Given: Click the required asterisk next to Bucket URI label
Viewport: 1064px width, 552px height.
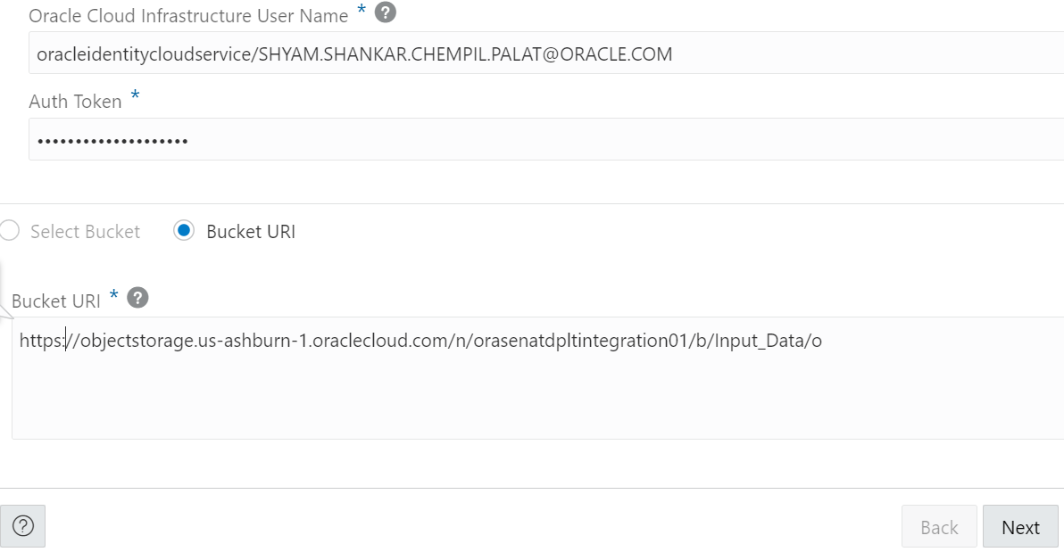Looking at the screenshot, I should pos(113,295).
